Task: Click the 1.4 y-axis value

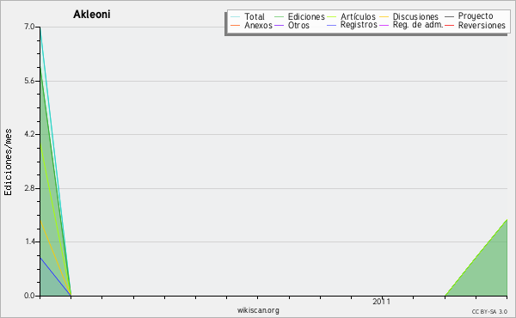Action: pos(30,242)
